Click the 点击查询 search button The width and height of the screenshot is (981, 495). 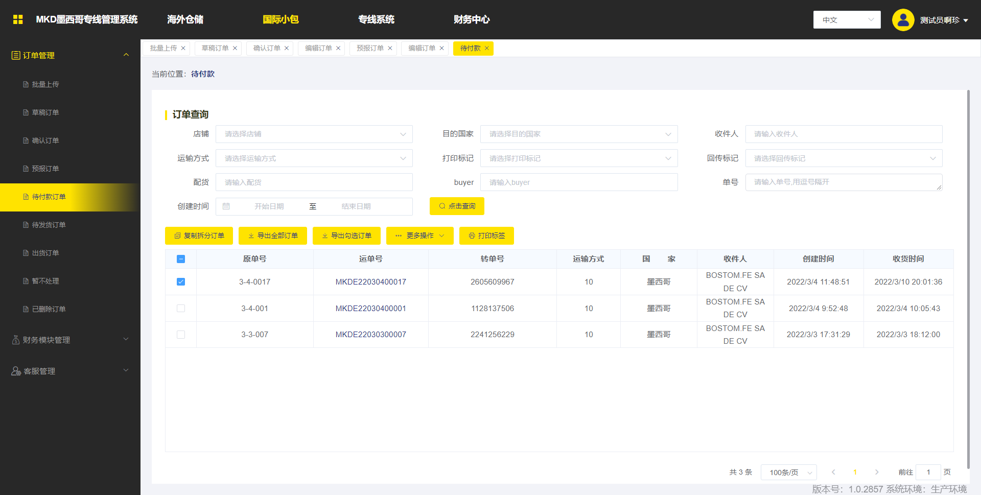click(457, 206)
